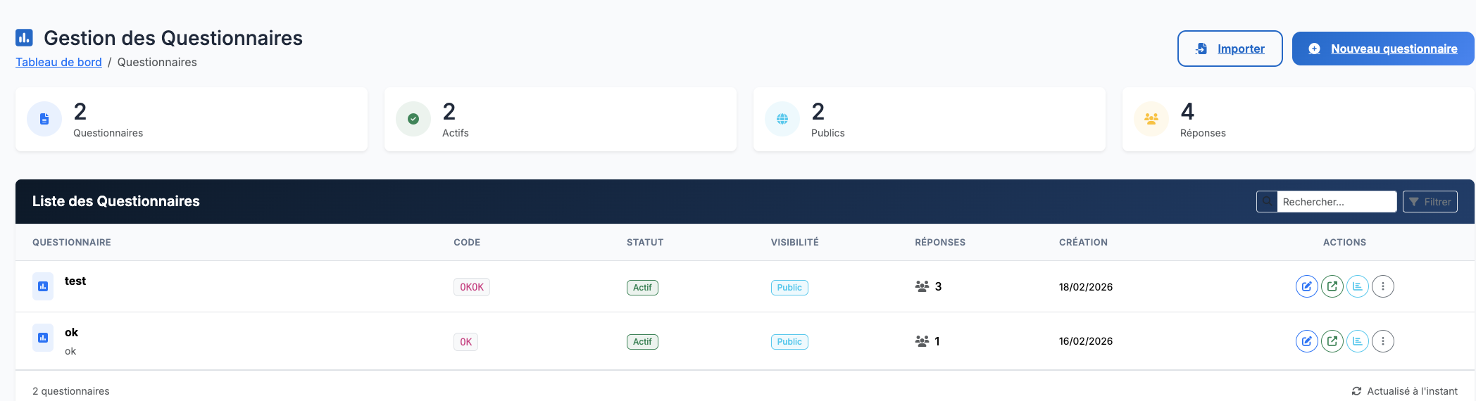1476x401 pixels.
Task: Sort by the Réponses column header
Action: point(939,242)
